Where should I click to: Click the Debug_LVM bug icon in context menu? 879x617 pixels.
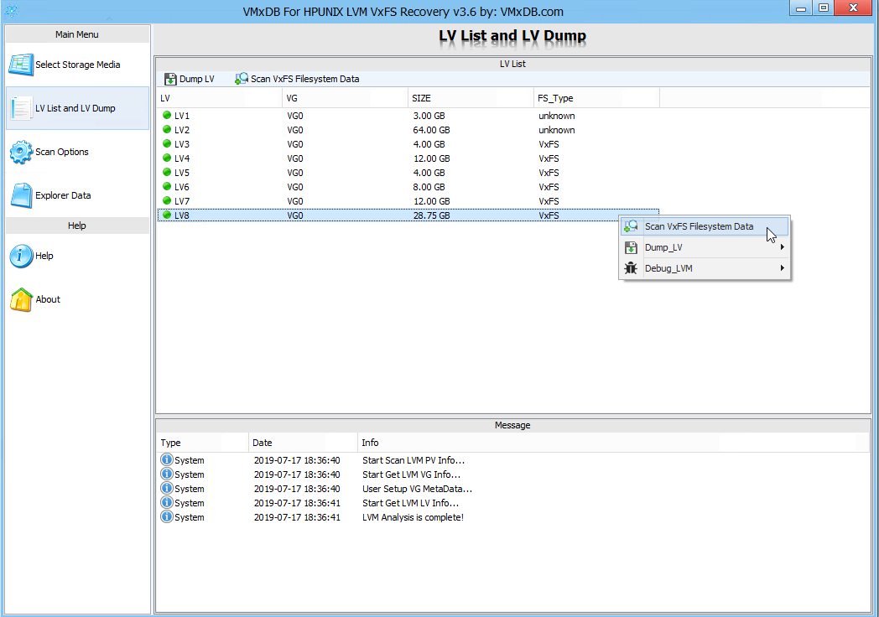tap(632, 268)
